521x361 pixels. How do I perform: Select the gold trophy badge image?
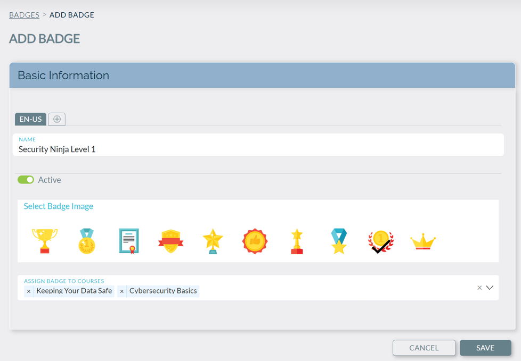pyautogui.click(x=45, y=240)
